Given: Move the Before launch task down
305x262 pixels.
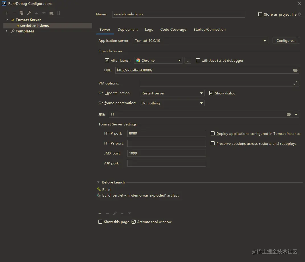Looking at the screenshot, I should pos(130,213).
